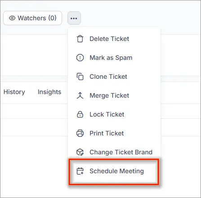Switch to the History tab

click(x=14, y=92)
